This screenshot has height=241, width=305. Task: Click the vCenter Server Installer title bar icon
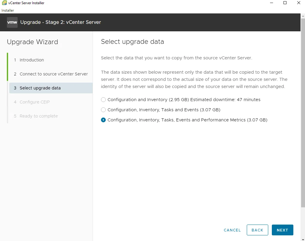click(4, 3)
